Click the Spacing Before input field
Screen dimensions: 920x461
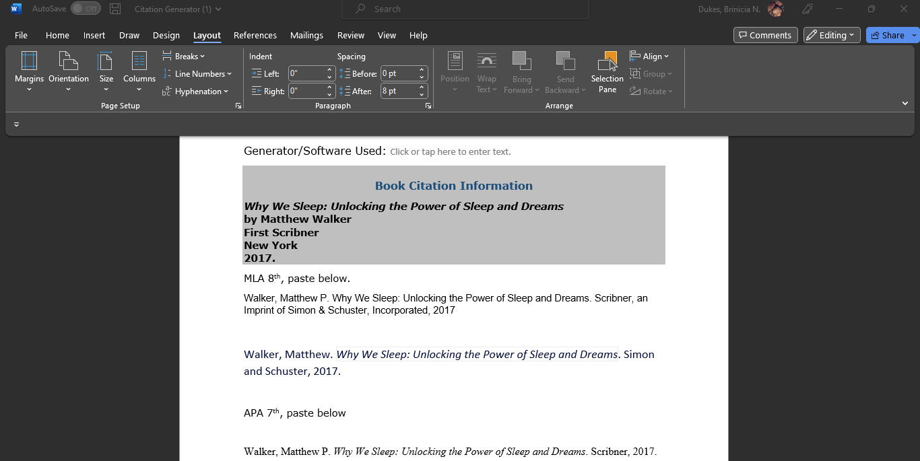[399, 73]
